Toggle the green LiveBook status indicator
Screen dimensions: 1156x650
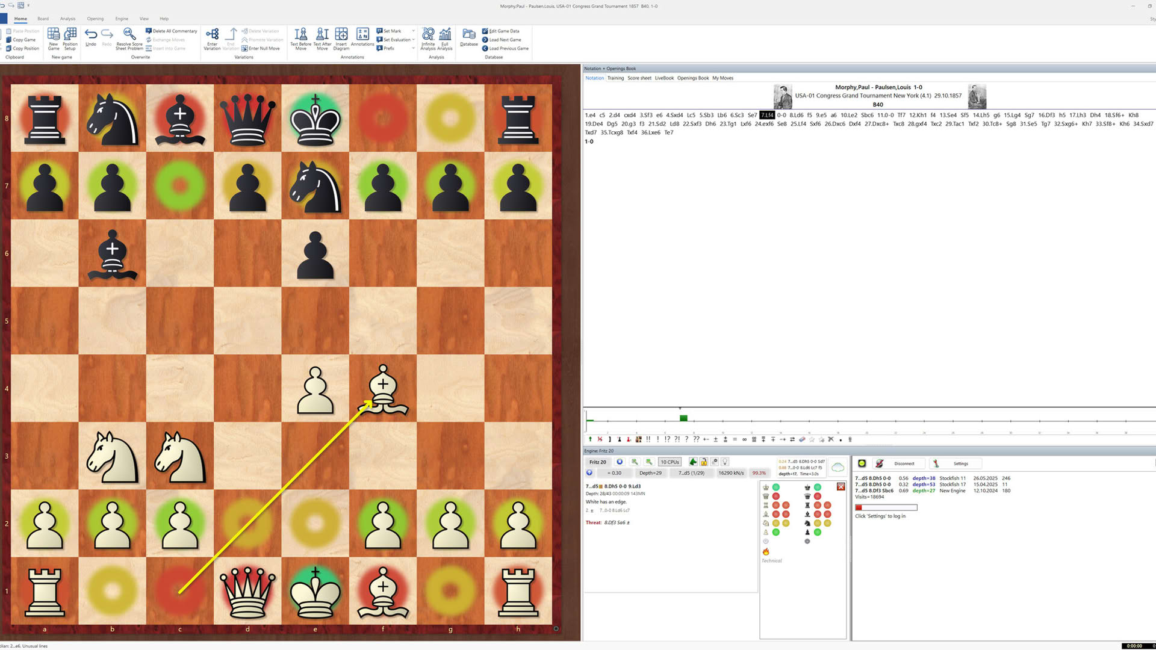(862, 463)
